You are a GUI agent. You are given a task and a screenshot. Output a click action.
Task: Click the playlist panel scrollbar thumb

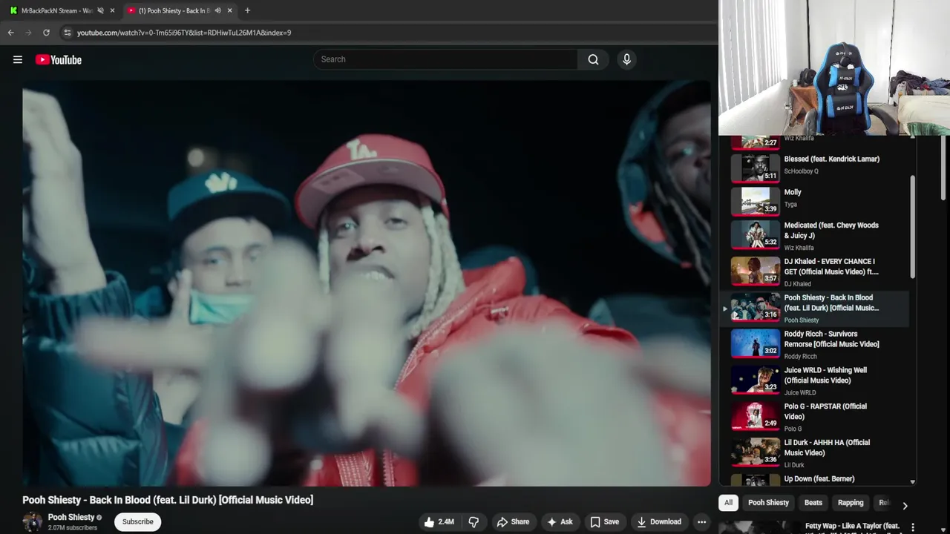coord(912,228)
